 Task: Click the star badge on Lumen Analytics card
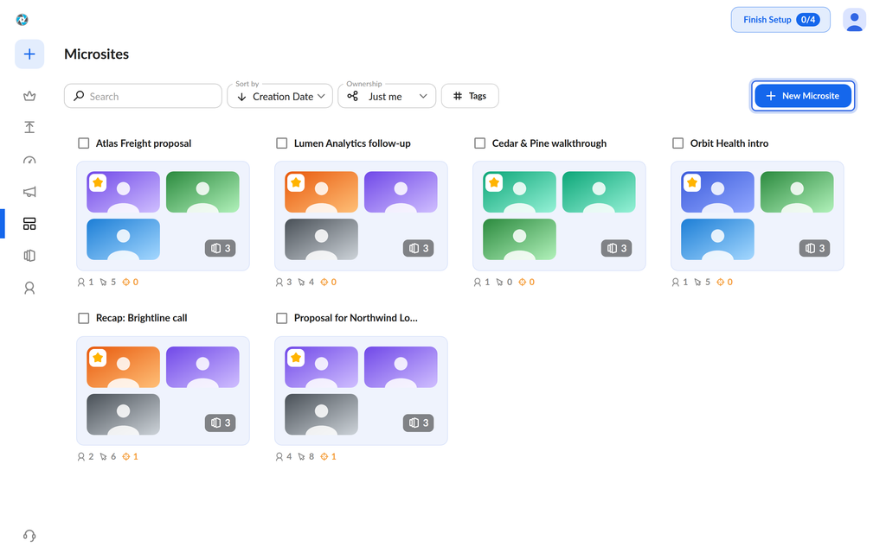296,183
